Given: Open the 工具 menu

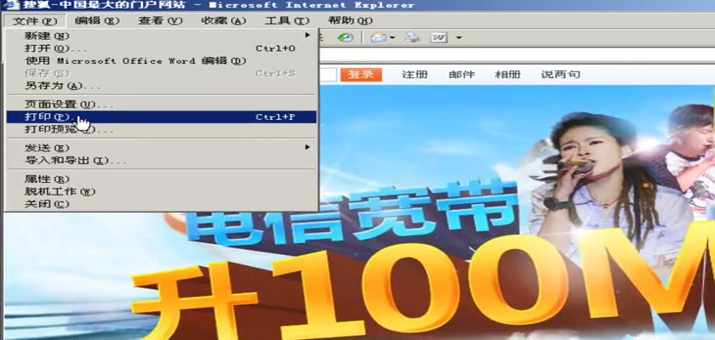Looking at the screenshot, I should tap(287, 21).
